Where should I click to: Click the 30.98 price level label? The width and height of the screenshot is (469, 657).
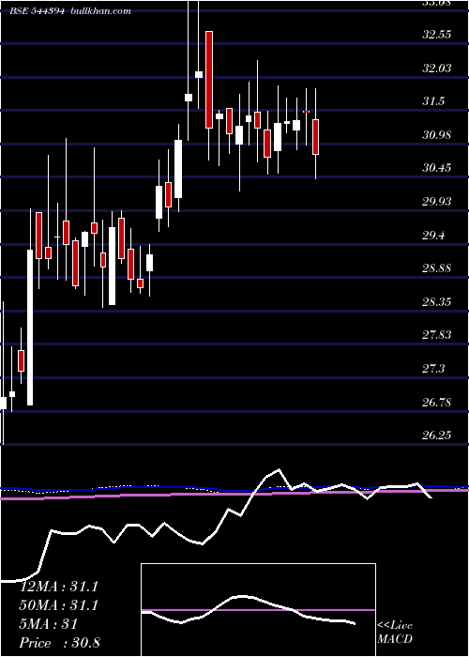click(437, 135)
